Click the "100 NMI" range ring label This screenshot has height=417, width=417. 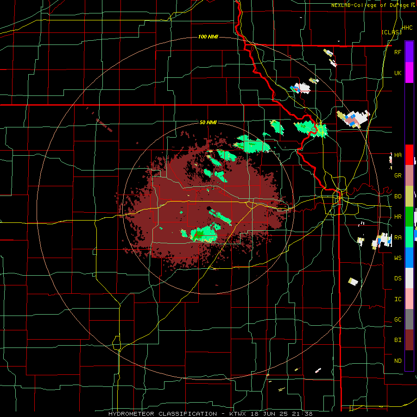[x=208, y=37]
